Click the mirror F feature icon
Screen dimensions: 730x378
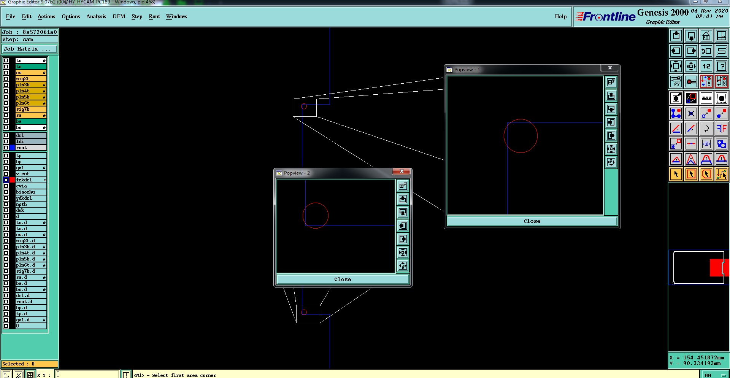click(x=722, y=129)
